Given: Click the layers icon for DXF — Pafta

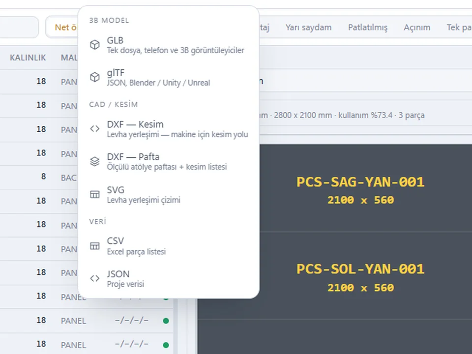Looking at the screenshot, I should [x=95, y=161].
